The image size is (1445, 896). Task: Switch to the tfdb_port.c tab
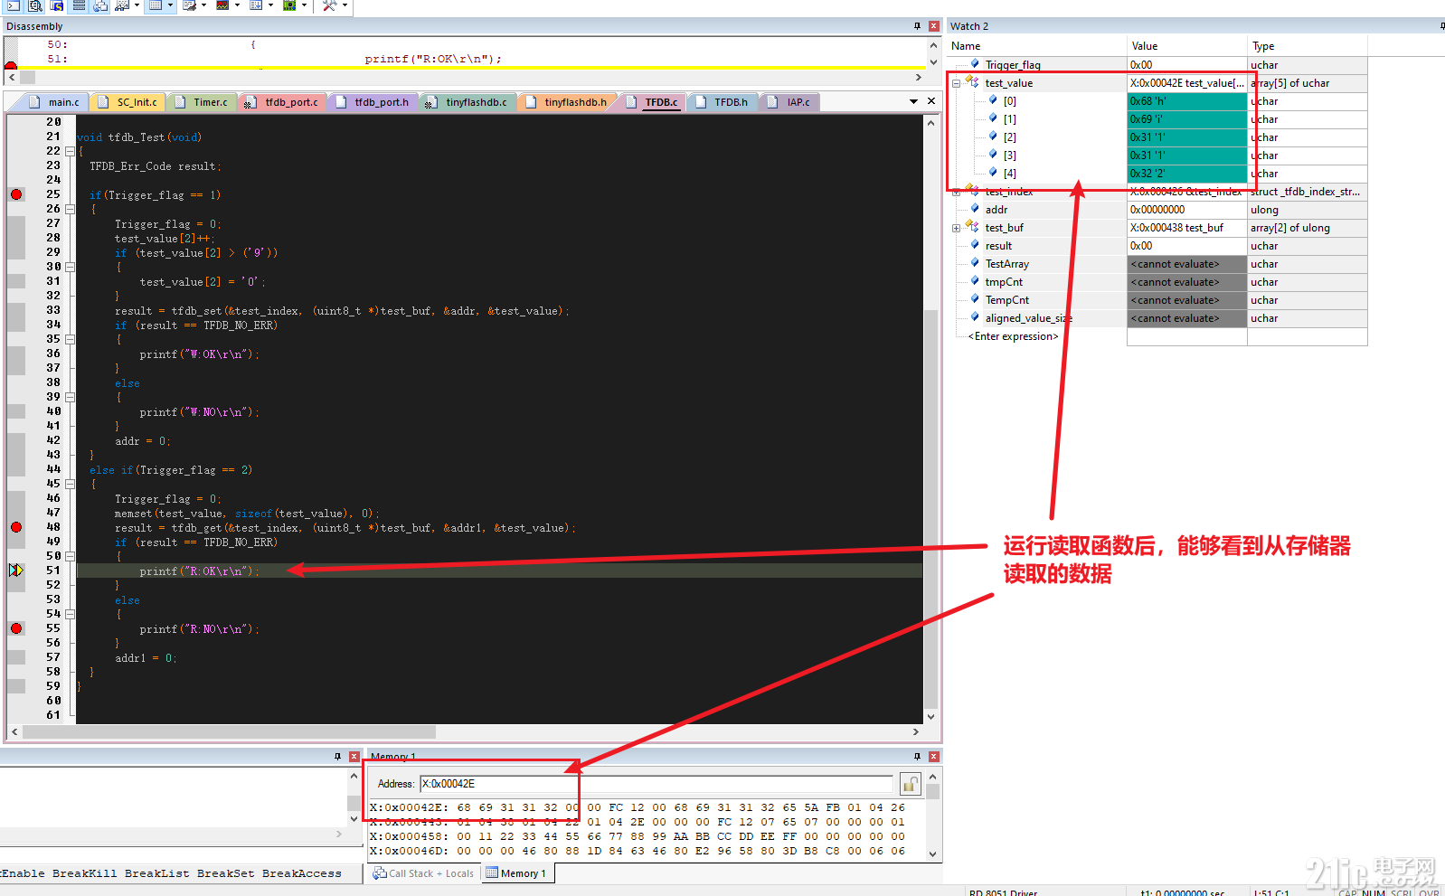[282, 102]
